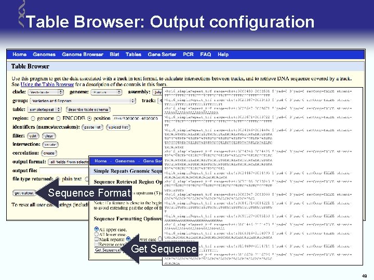Click the correlation create button
The height and width of the screenshot is (280, 374).
[x=49, y=153]
